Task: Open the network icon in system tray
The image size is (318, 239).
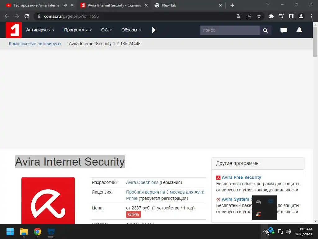Action: pyautogui.click(x=281, y=232)
